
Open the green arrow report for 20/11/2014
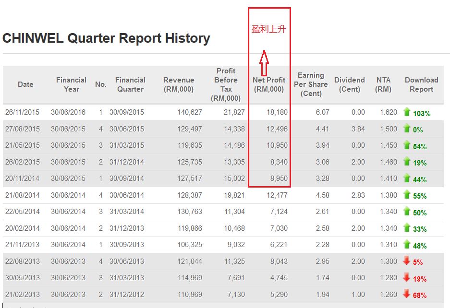tap(407, 178)
